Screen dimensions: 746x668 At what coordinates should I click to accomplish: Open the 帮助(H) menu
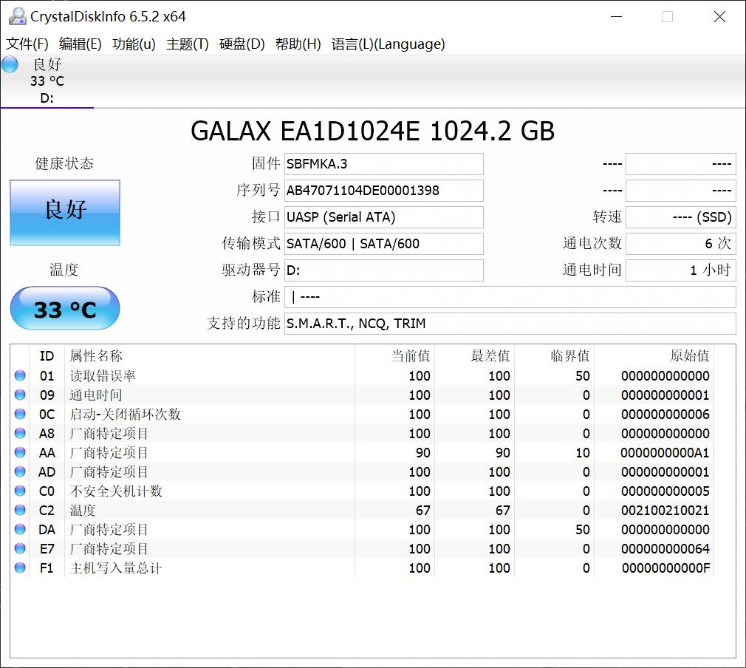pos(298,44)
